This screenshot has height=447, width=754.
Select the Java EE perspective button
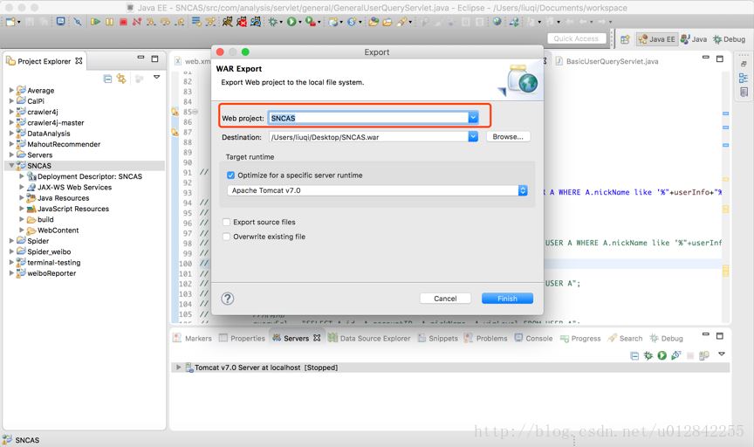pos(657,39)
